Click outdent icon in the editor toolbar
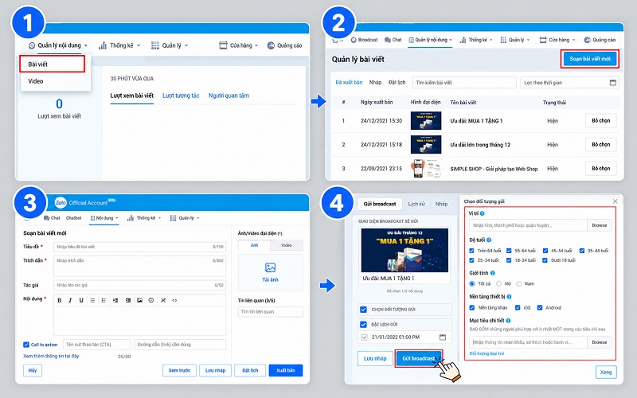This screenshot has width=637, height=398. pos(115,301)
